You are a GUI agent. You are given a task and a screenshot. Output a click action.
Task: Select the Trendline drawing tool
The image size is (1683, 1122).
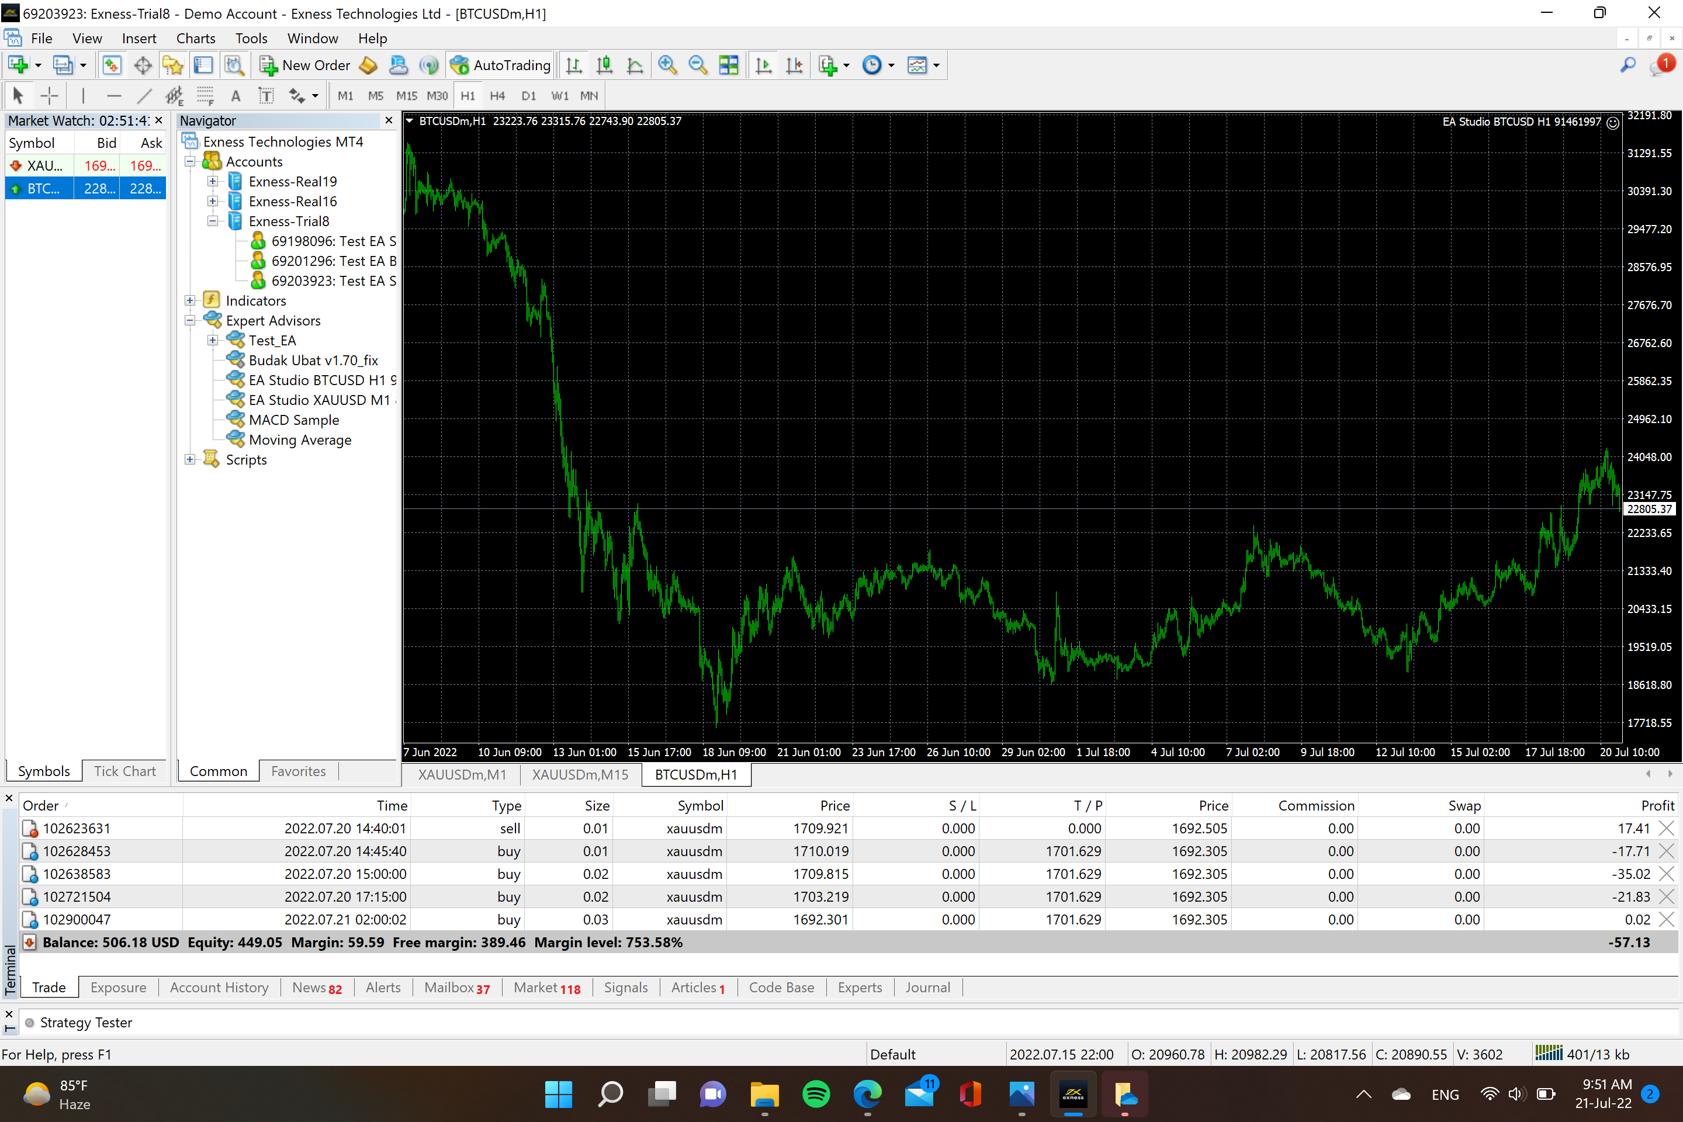(144, 95)
